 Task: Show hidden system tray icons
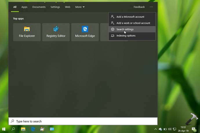point(156,129)
